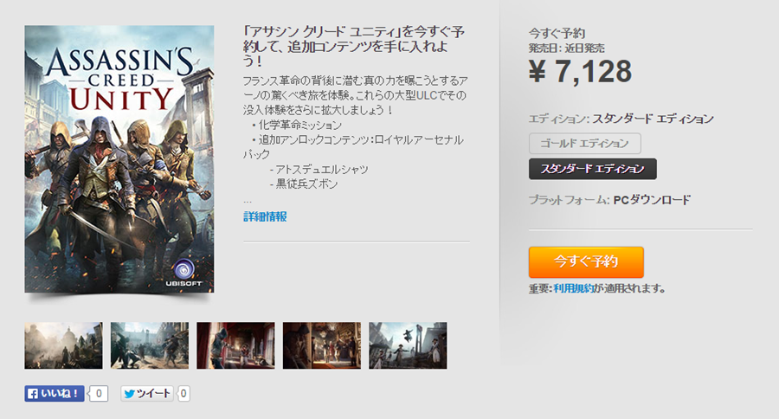Click the Facebook いいね! like button
The image size is (779, 419).
(55, 394)
